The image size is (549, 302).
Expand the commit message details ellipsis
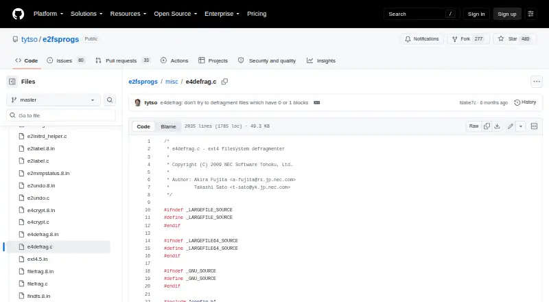317,103
